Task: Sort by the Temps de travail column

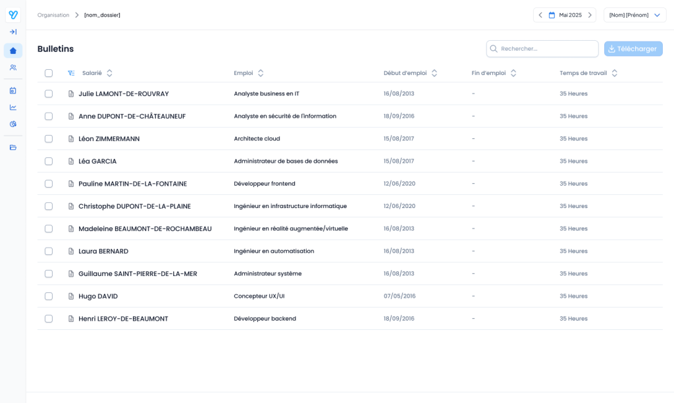Action: point(614,73)
